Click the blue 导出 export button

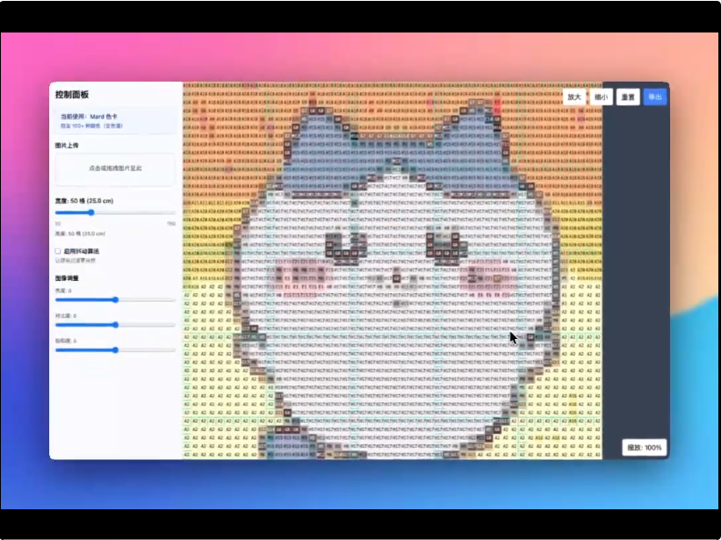(654, 97)
